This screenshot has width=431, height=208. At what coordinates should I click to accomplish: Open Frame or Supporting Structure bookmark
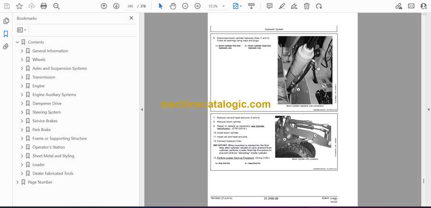point(59,138)
